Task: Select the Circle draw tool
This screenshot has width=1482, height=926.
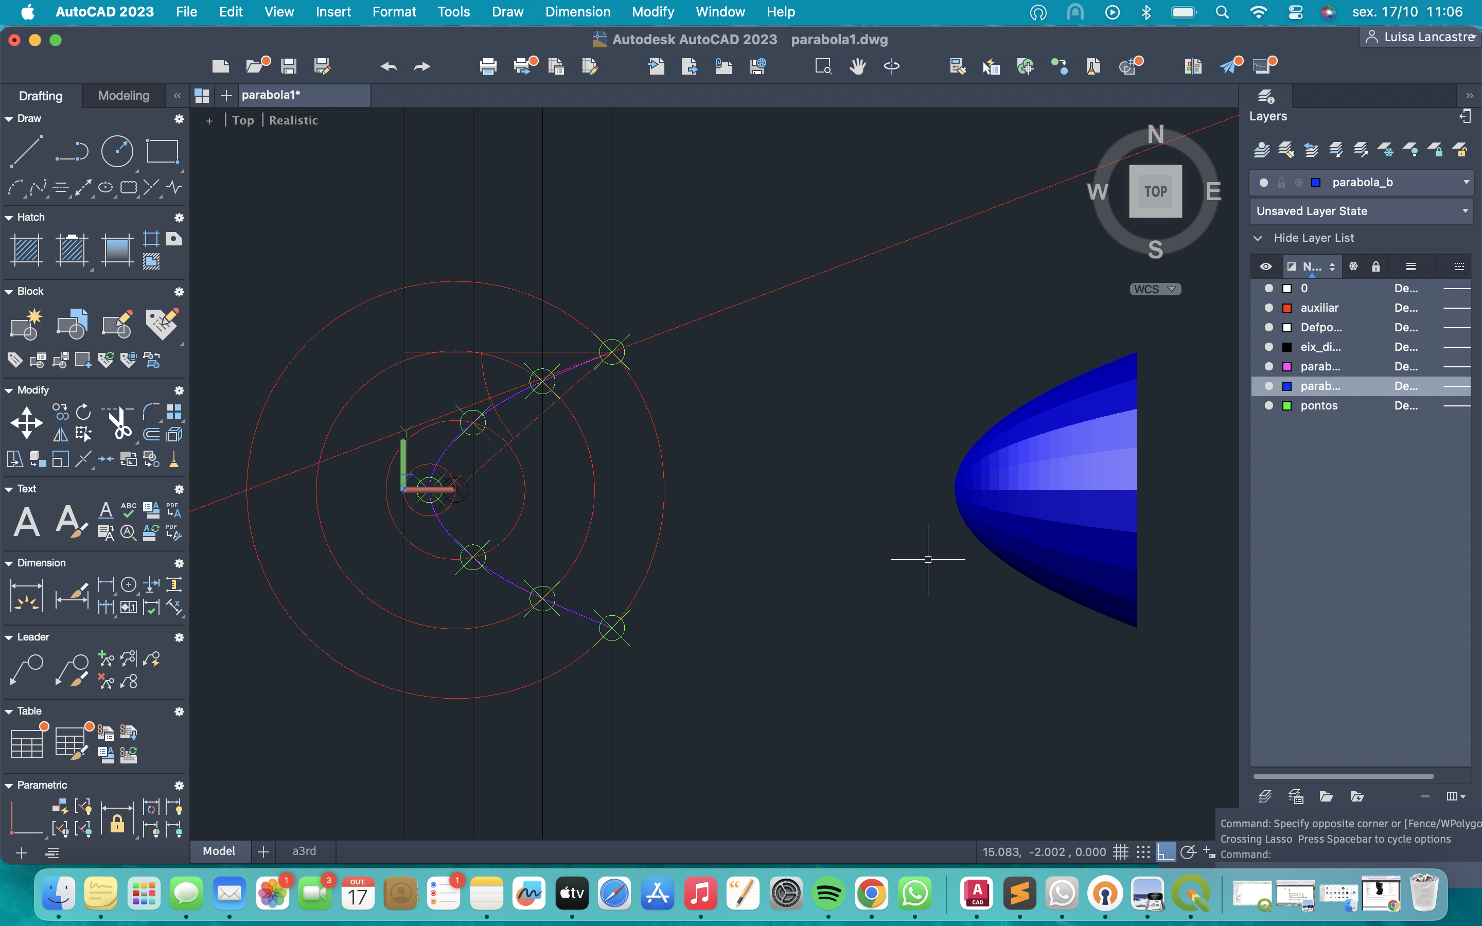Action: coord(117,151)
